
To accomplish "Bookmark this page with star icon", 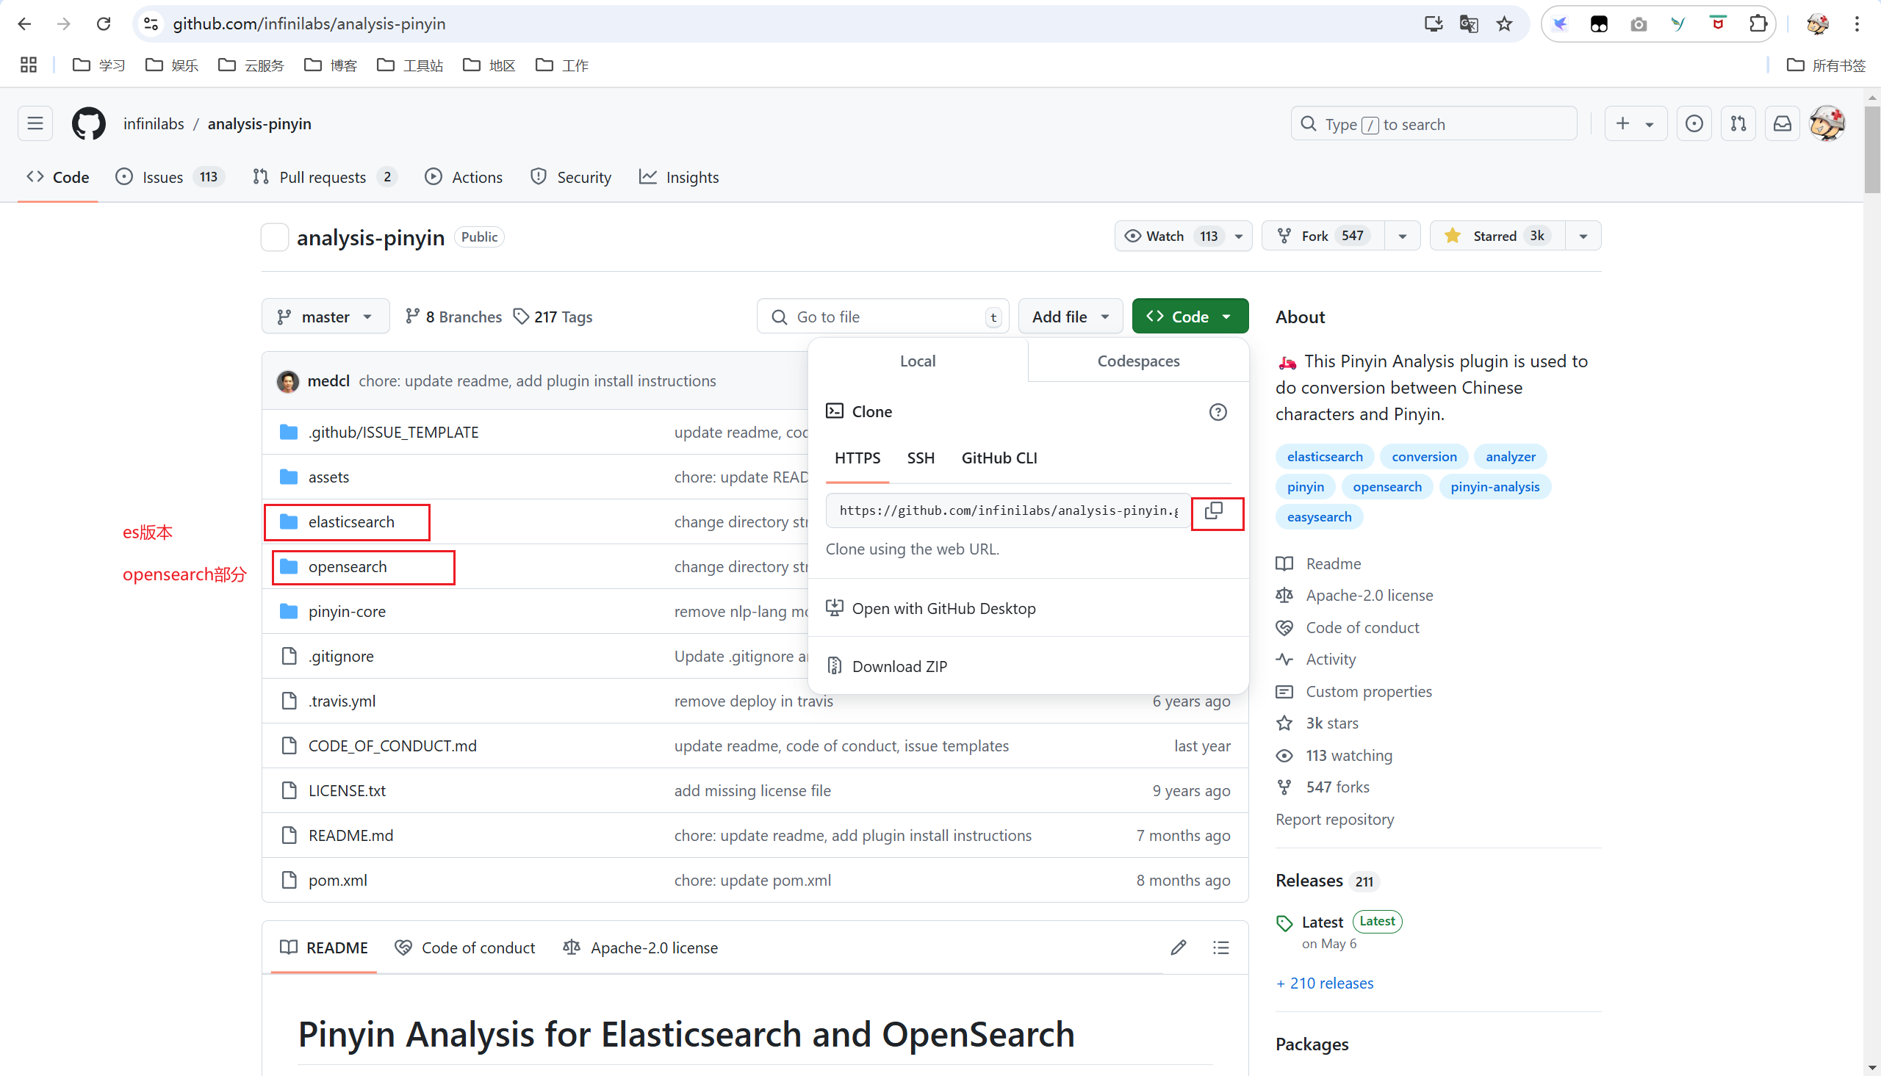I will 1504,24.
